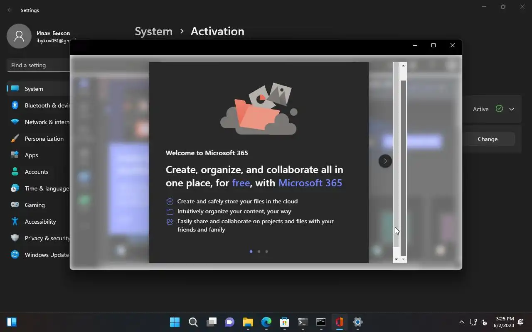Click the Gaming controller icon in sidebar
The width and height of the screenshot is (532, 332).
click(15, 205)
